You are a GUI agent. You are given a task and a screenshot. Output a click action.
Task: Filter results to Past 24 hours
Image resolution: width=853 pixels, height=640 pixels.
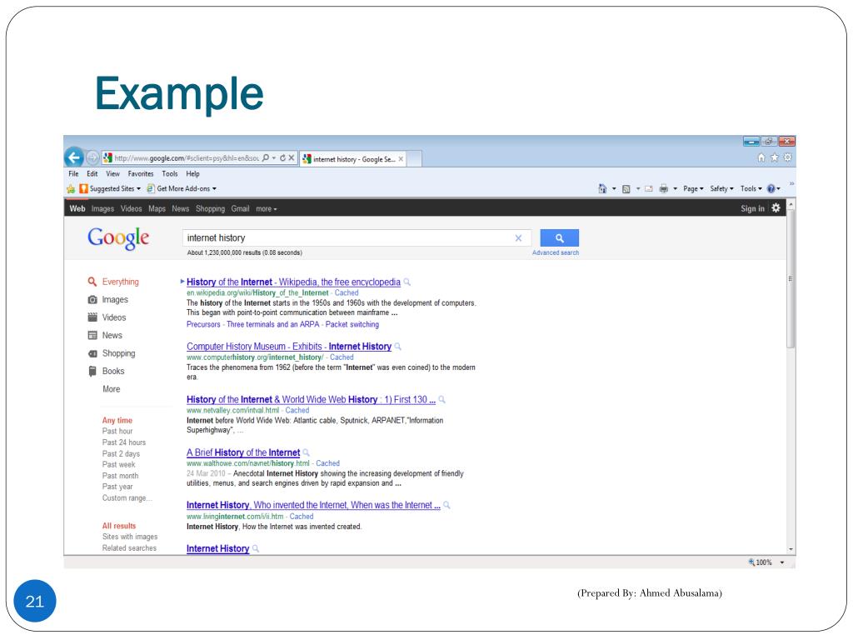124,442
